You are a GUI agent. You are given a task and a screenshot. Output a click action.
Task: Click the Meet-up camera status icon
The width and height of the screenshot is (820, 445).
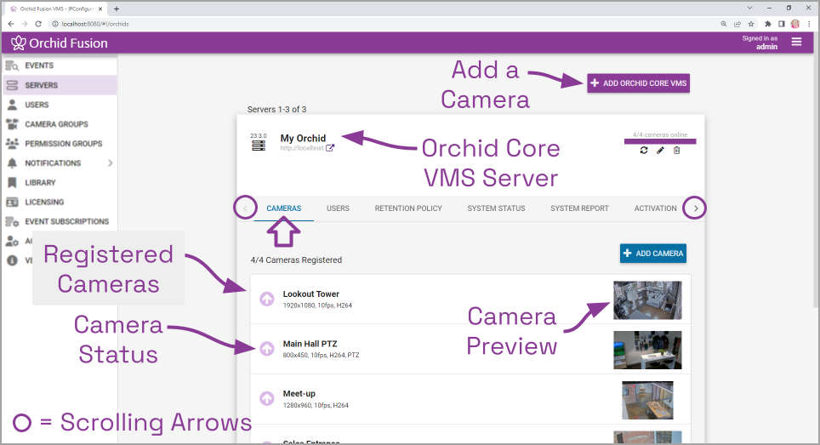(x=266, y=398)
